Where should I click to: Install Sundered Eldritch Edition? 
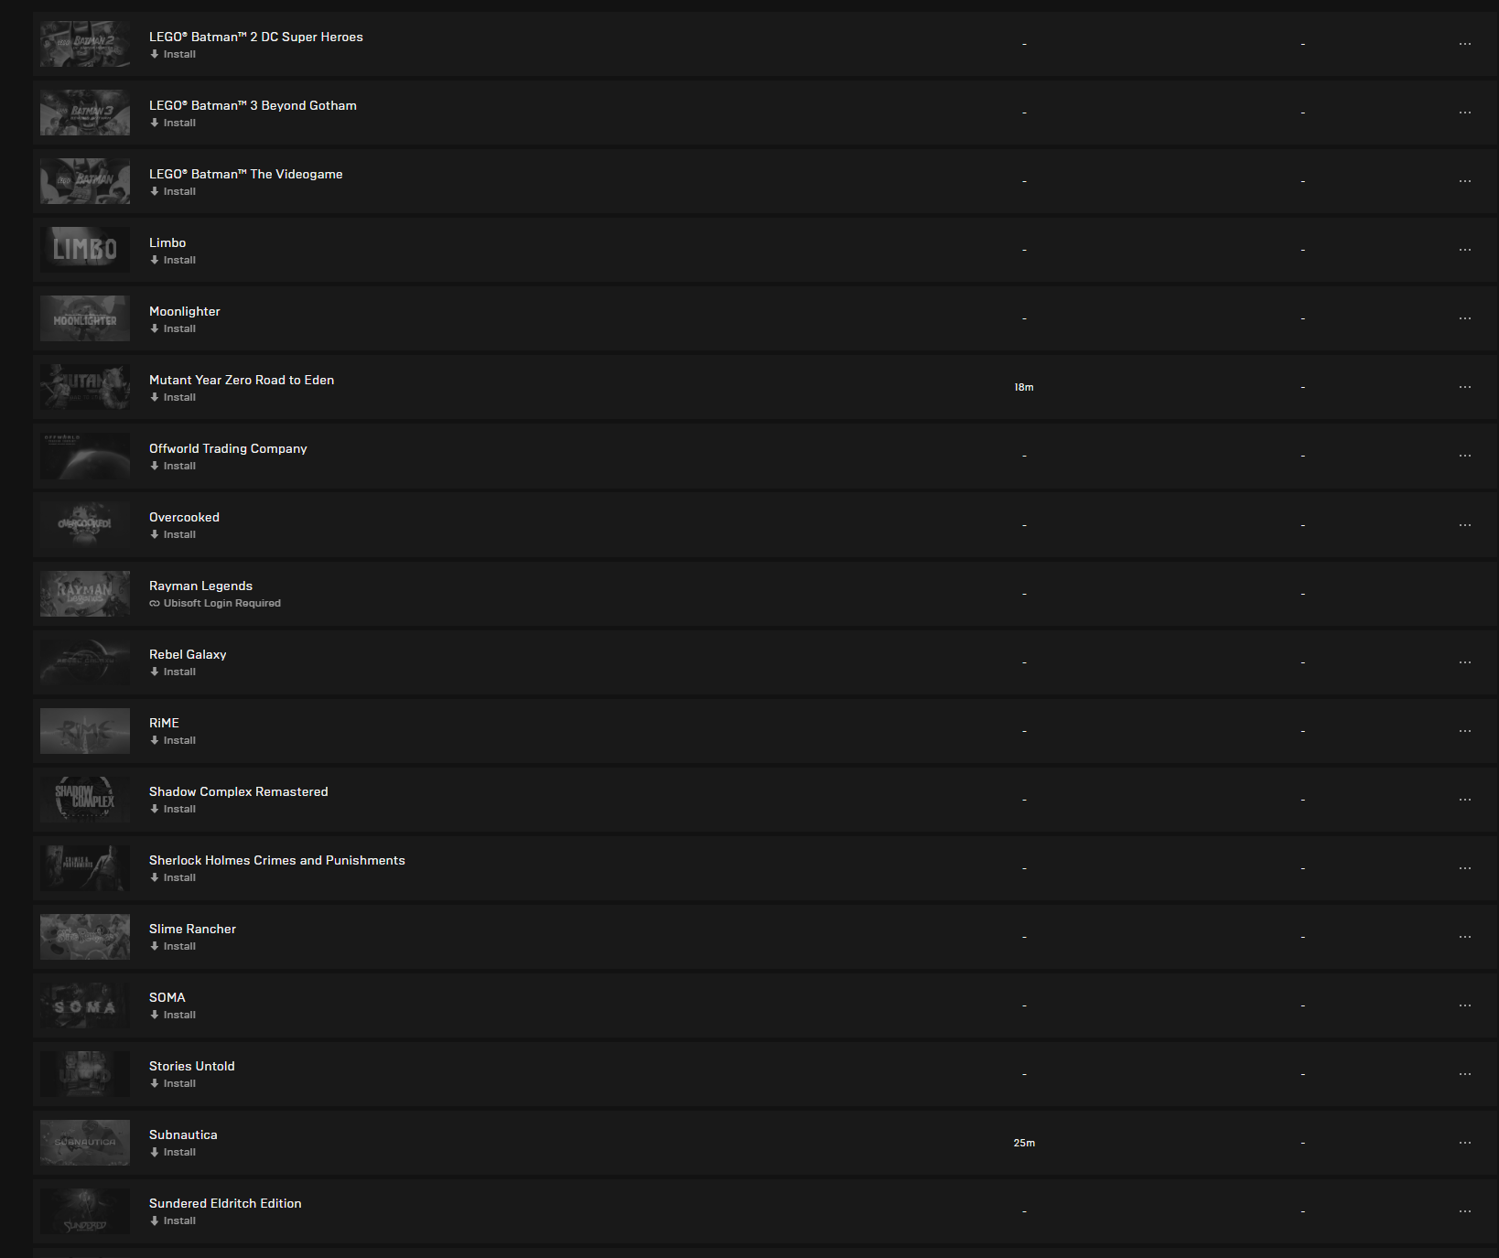(179, 1220)
